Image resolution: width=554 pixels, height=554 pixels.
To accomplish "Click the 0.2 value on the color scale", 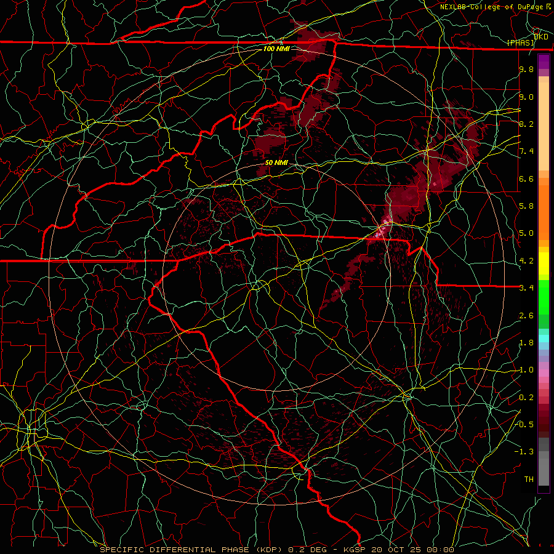I will tap(526, 398).
